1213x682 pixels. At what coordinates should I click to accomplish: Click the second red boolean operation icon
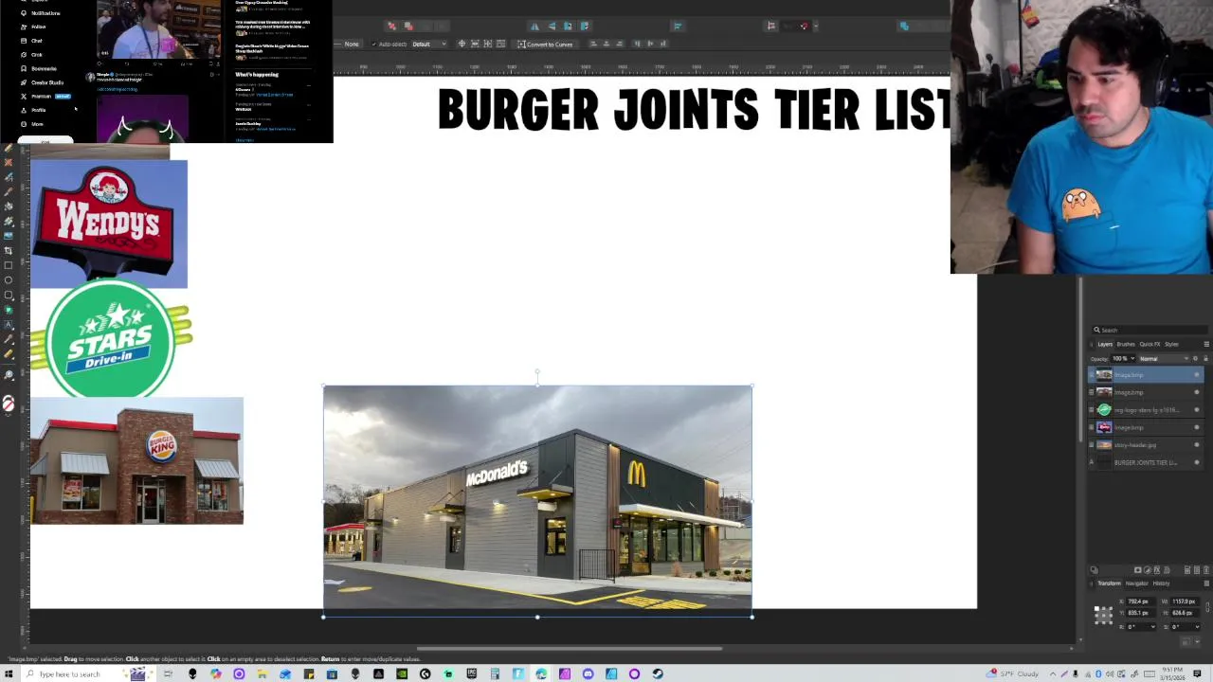[x=408, y=27]
